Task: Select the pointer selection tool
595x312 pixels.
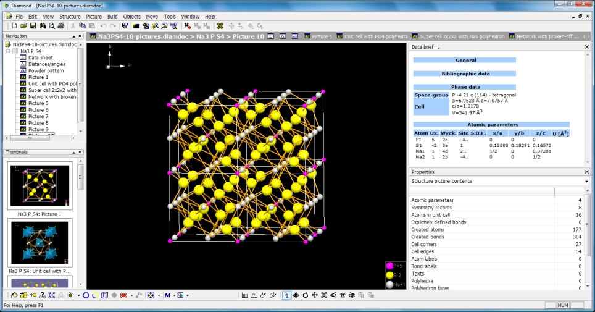Action: (x=286, y=295)
